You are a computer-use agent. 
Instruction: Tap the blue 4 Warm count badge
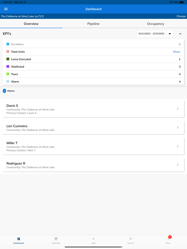[x=5, y=91]
